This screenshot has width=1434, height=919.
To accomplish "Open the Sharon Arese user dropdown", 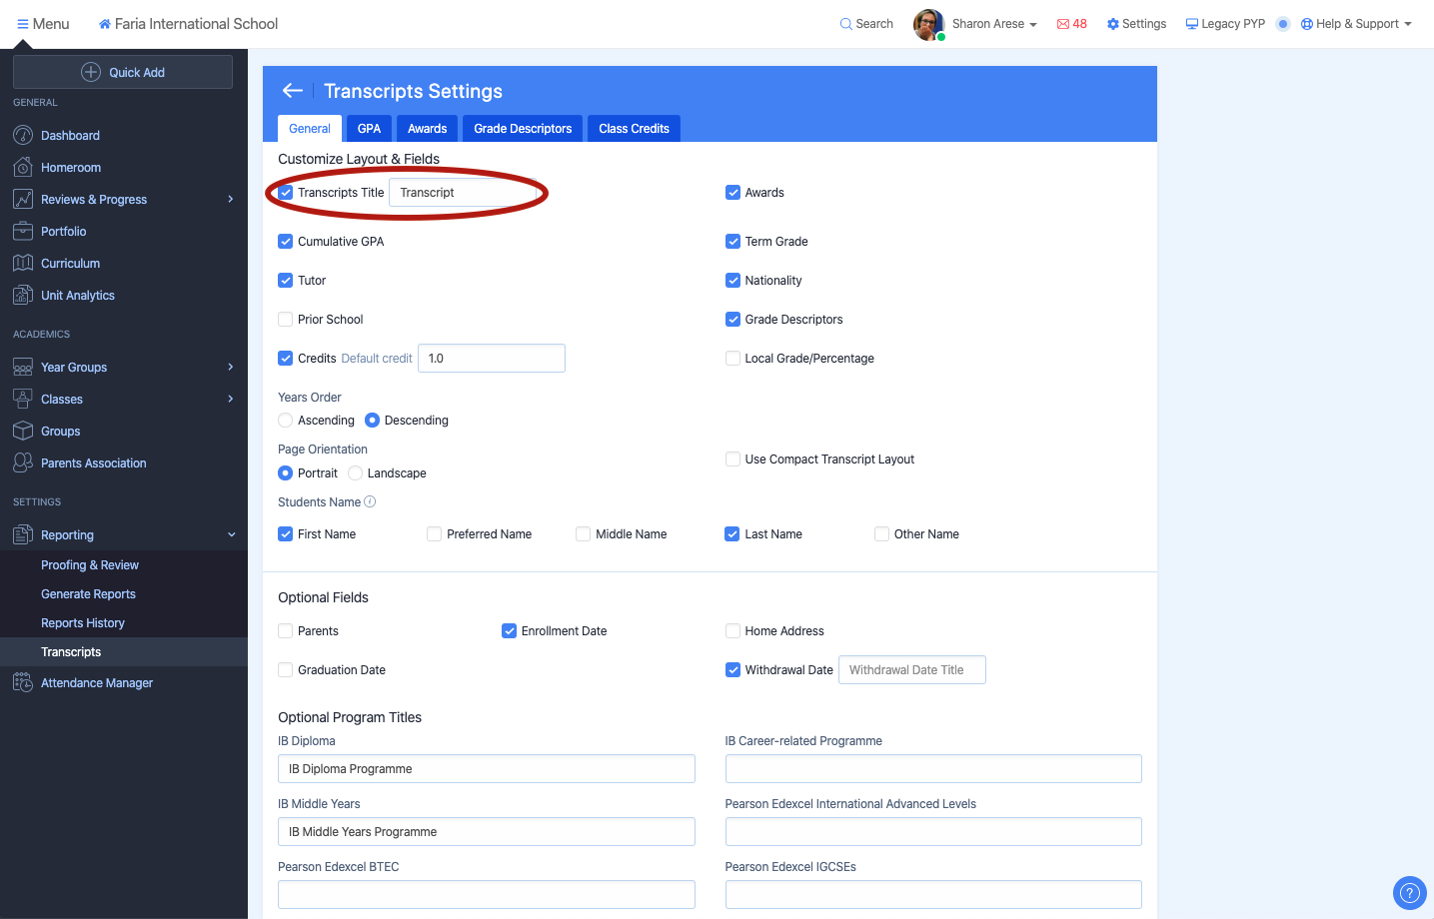I will click(x=993, y=24).
